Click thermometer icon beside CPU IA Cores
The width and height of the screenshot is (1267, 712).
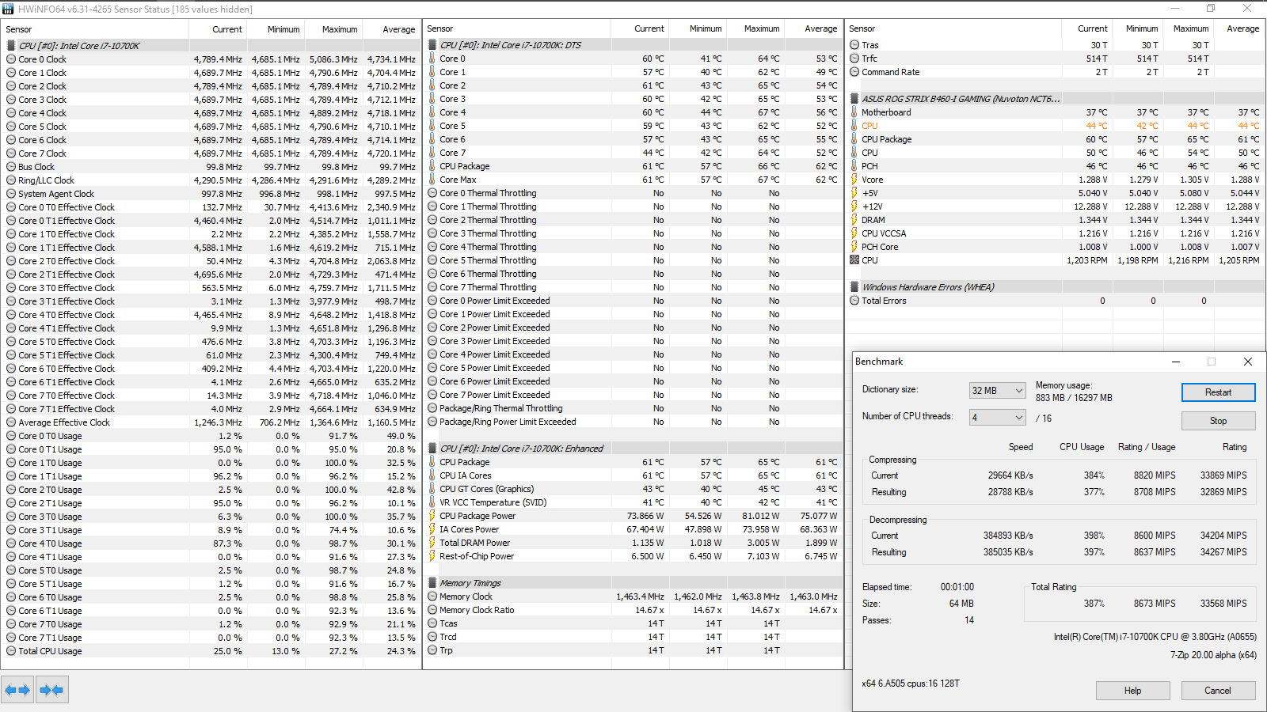click(432, 475)
